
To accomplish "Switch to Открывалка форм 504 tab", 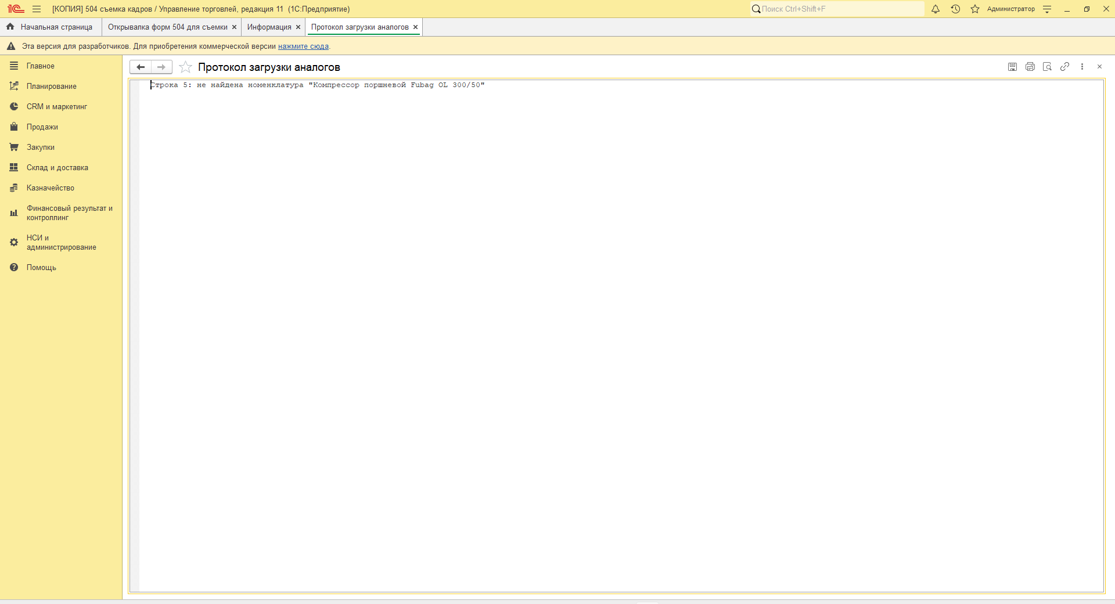I will pyautogui.click(x=167, y=27).
